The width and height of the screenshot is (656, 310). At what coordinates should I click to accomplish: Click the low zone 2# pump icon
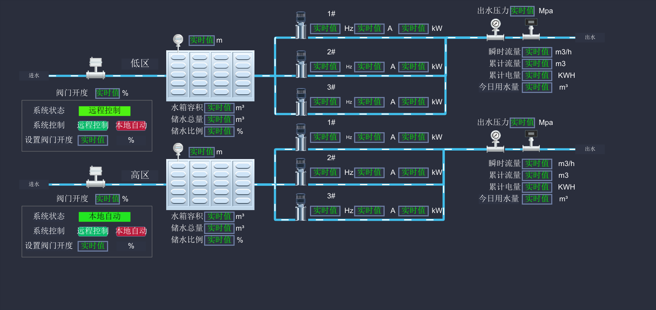click(x=301, y=64)
